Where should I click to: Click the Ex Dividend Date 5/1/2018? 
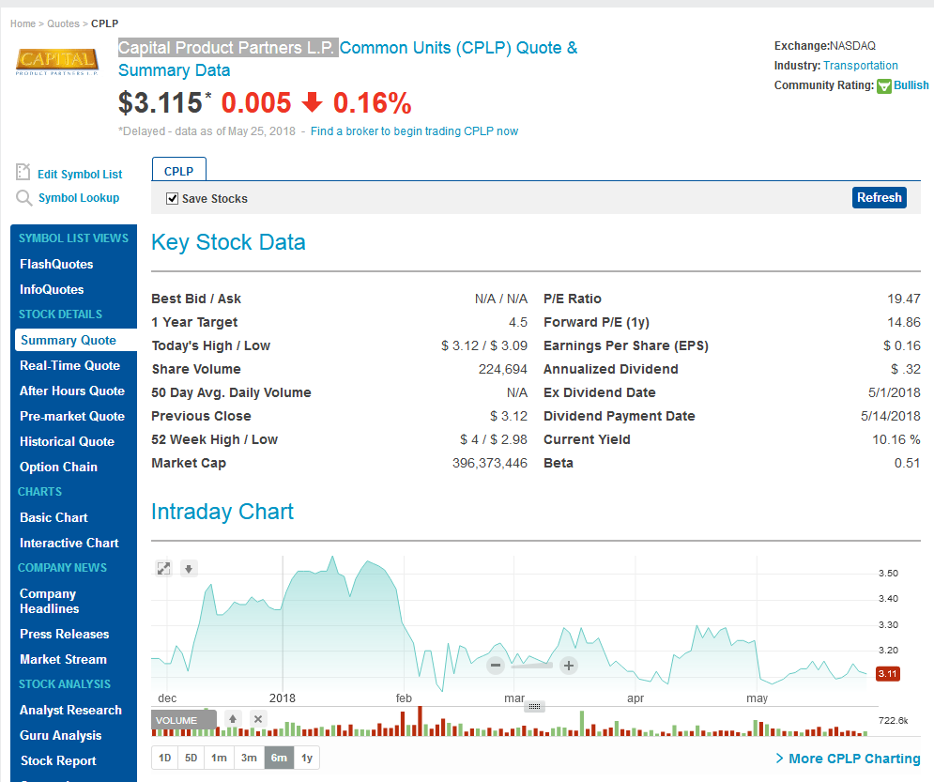click(894, 392)
